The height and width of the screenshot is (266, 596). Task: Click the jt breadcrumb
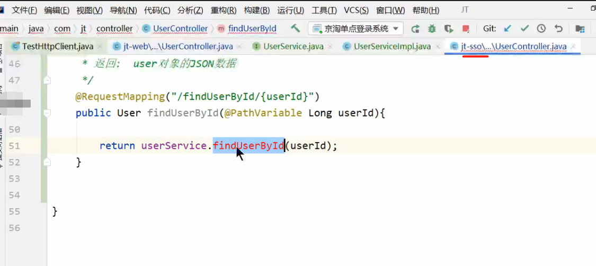click(x=83, y=29)
